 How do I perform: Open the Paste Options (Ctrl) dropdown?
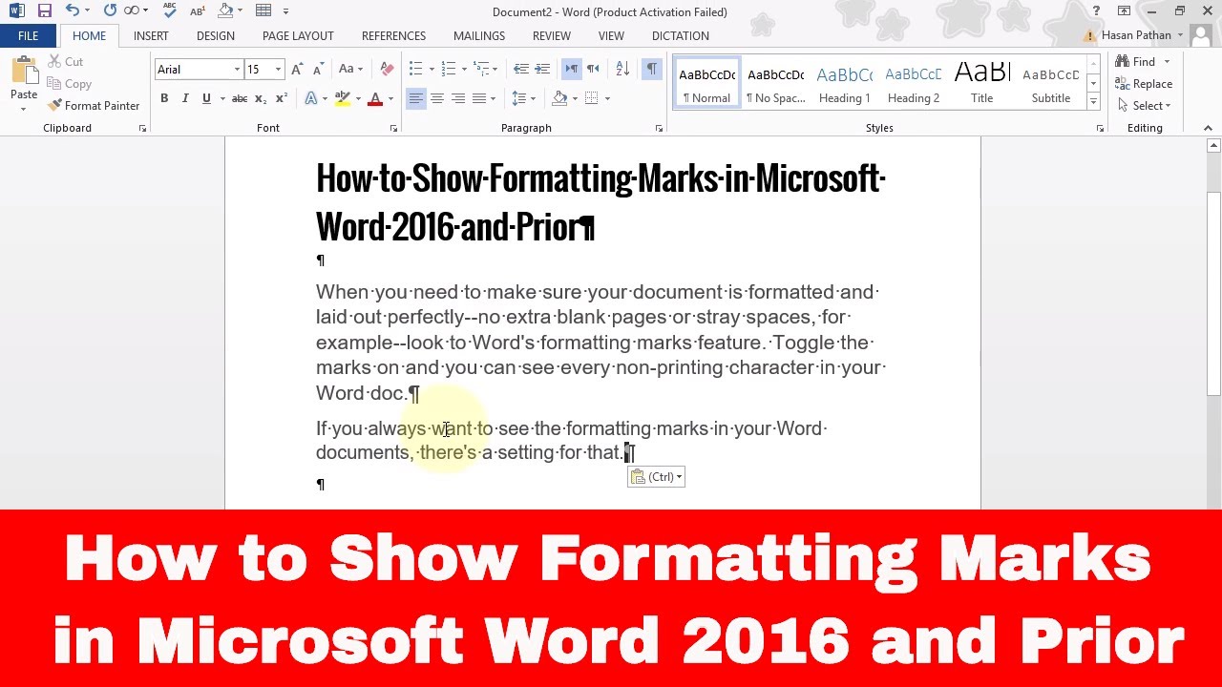point(656,477)
